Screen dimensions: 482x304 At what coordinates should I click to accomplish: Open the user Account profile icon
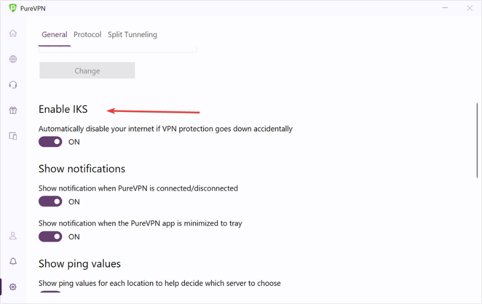tap(13, 236)
